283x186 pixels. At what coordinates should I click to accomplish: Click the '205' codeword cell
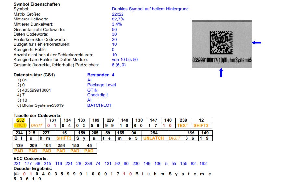coord(95,133)
